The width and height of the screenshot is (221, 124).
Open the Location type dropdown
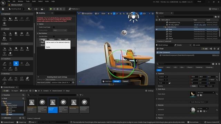tap(163, 77)
